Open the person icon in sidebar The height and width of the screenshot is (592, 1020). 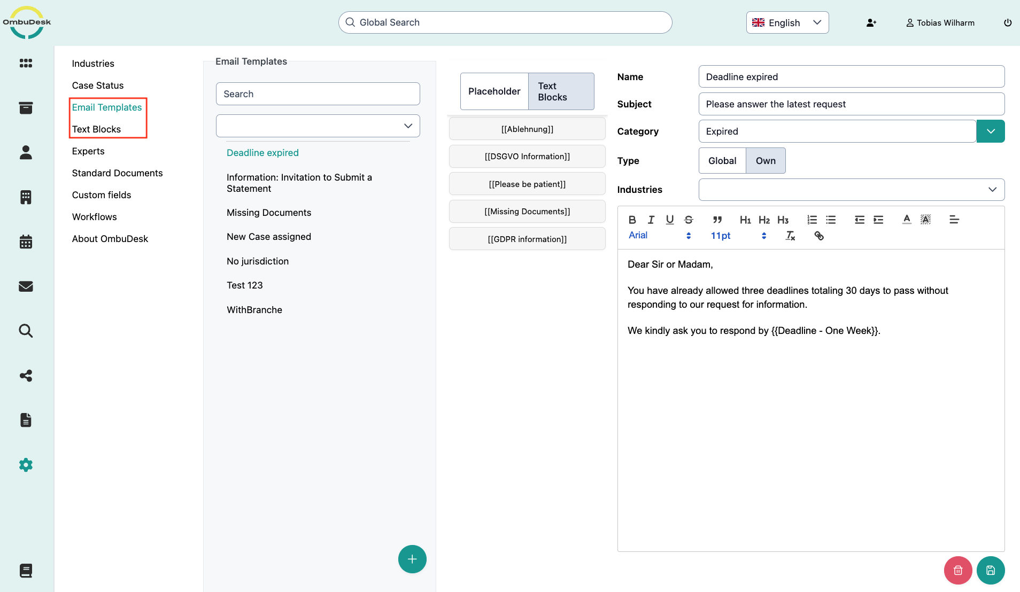26,152
